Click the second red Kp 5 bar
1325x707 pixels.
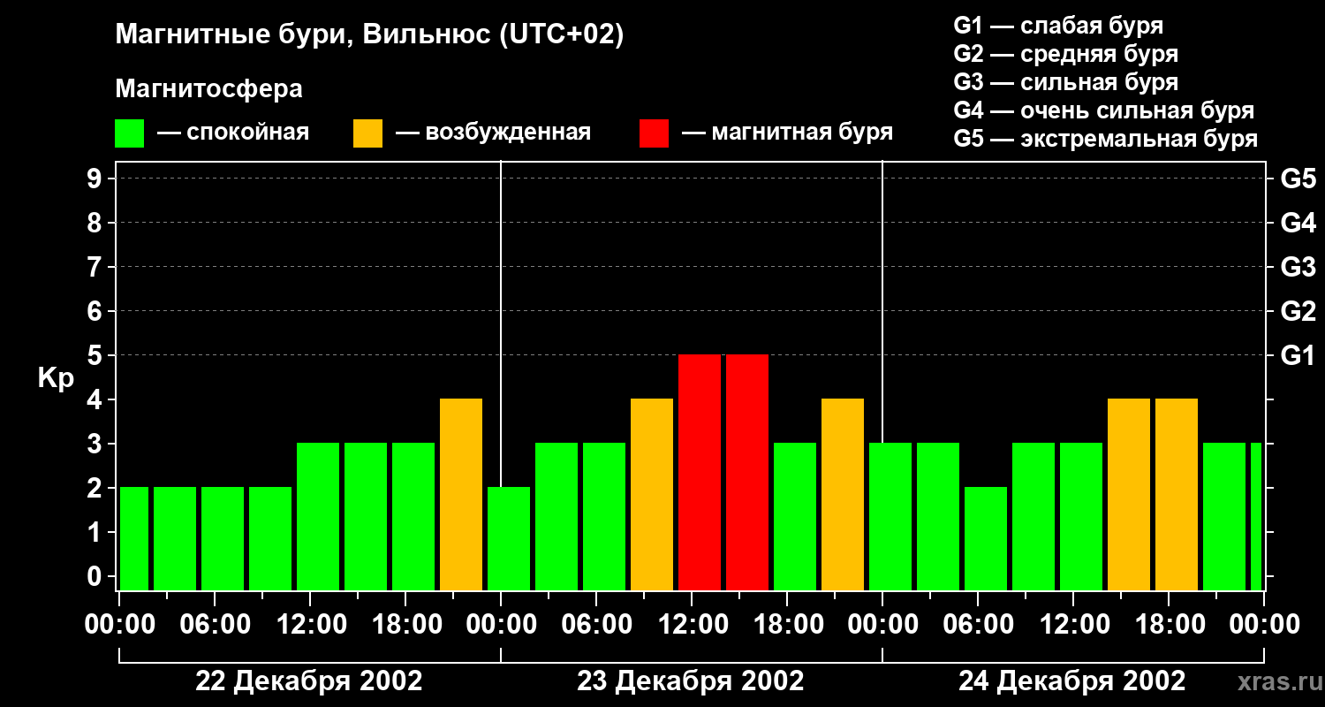tap(747, 472)
